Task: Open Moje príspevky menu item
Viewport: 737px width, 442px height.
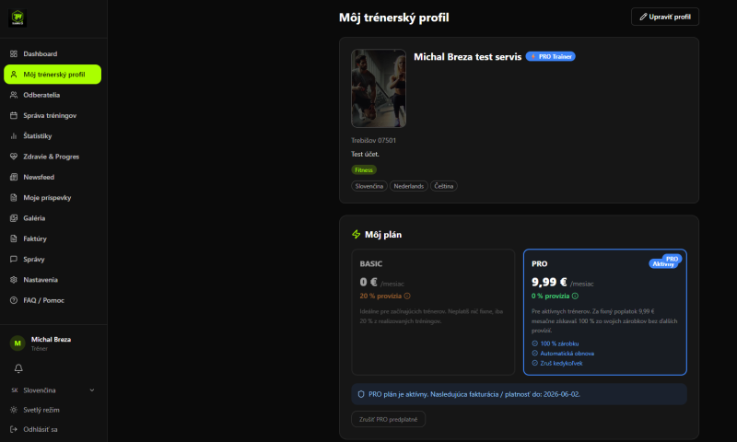Action: pyautogui.click(x=53, y=198)
